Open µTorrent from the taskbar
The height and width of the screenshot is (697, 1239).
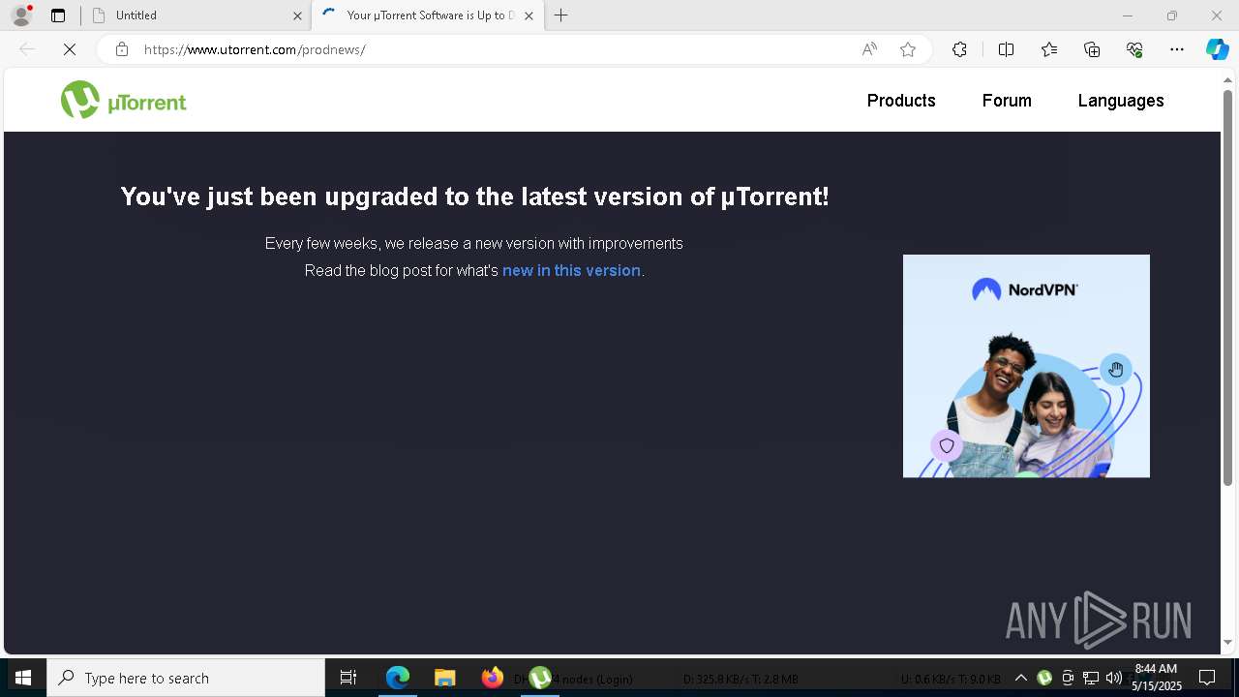tap(540, 678)
